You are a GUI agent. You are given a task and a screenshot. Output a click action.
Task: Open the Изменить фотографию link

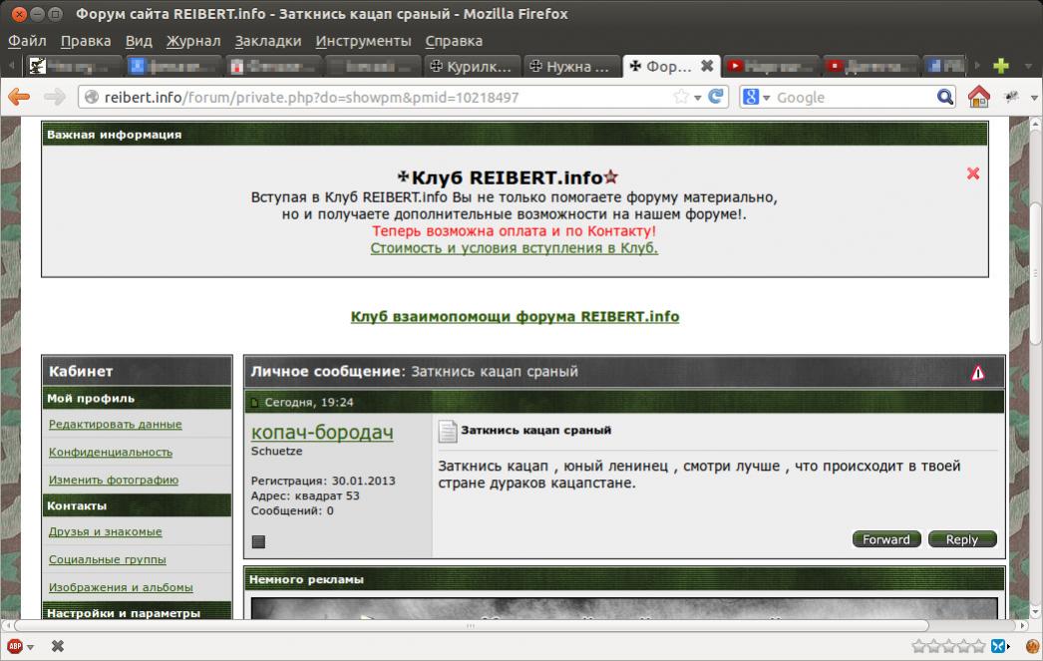tap(113, 481)
